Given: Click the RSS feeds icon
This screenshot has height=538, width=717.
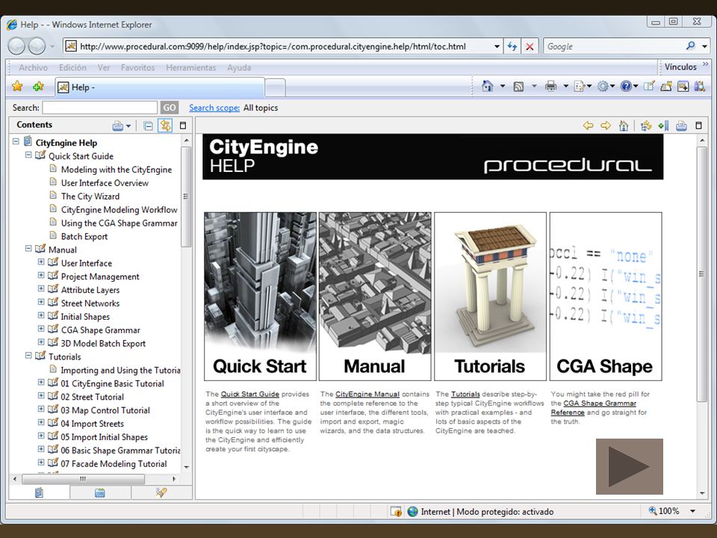Looking at the screenshot, I should coord(518,87).
